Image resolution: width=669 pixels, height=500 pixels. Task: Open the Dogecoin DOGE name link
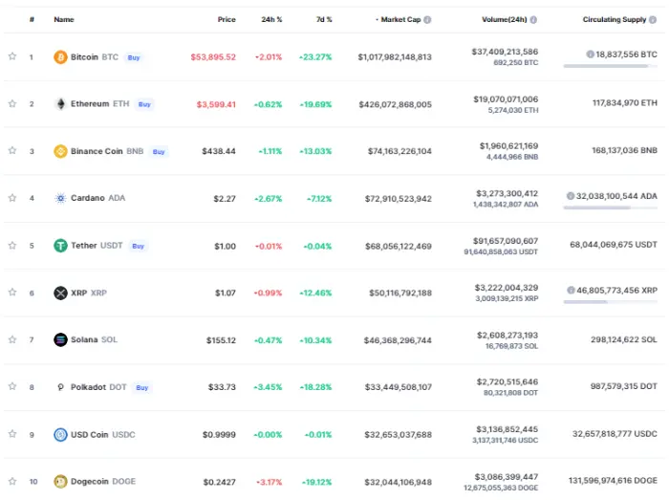[x=103, y=481]
